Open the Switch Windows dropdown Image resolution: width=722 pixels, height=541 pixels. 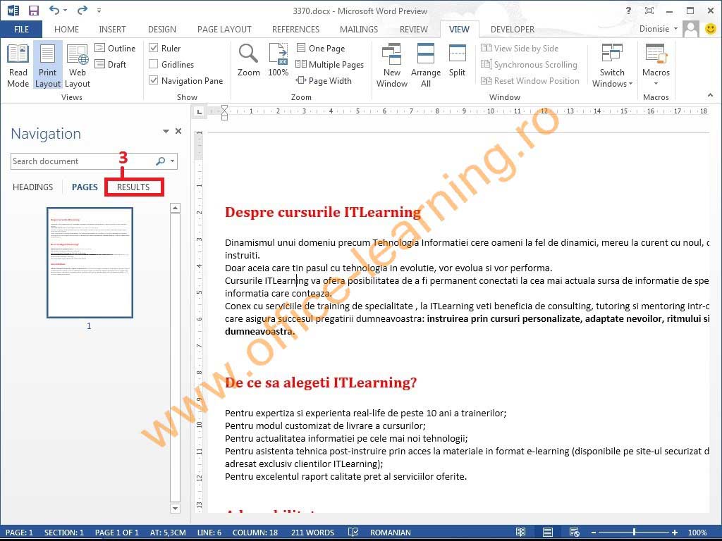[x=612, y=66]
